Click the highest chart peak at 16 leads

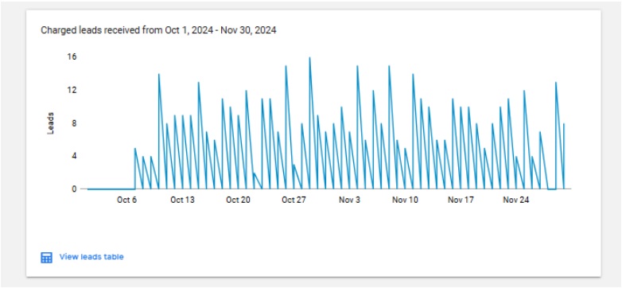[x=310, y=58]
